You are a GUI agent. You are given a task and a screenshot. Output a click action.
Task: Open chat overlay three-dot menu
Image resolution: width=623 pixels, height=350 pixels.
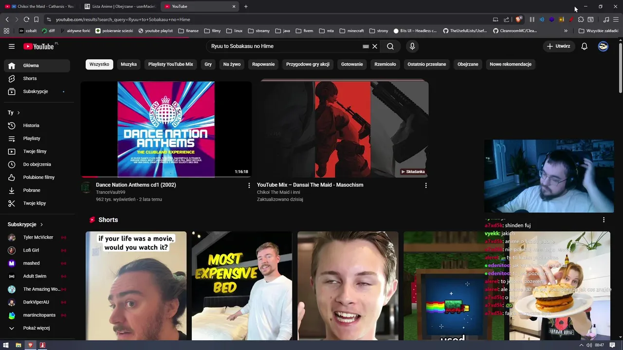tap(604, 220)
